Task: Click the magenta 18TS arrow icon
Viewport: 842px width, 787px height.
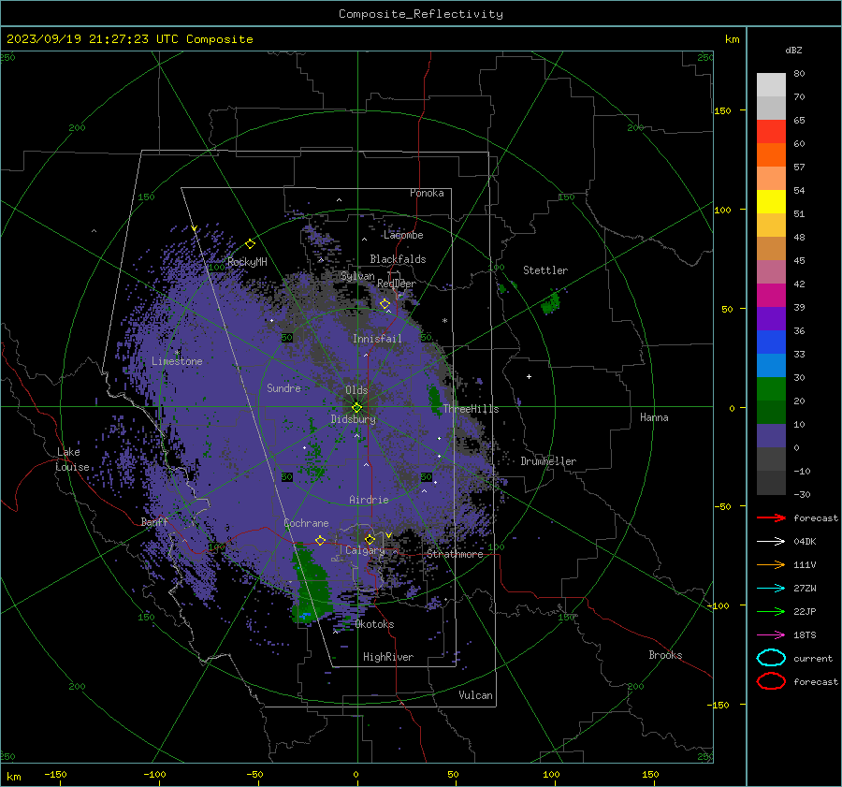Action: 771,634
